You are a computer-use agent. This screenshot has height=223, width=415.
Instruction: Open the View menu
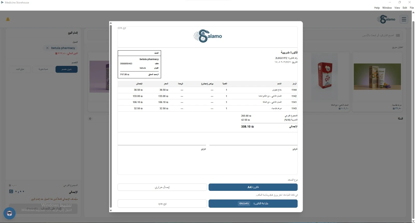(x=397, y=8)
